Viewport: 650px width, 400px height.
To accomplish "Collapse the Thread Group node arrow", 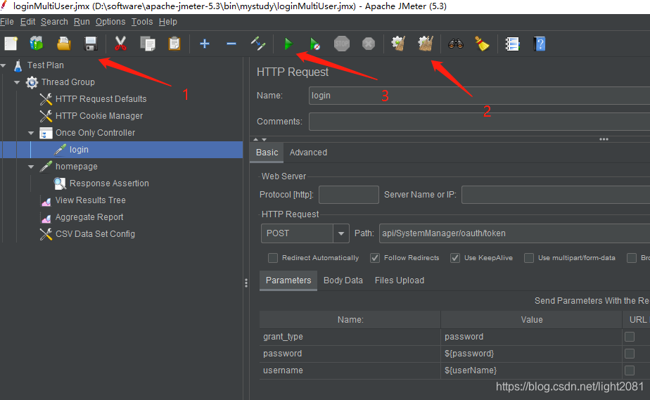I will pos(17,82).
